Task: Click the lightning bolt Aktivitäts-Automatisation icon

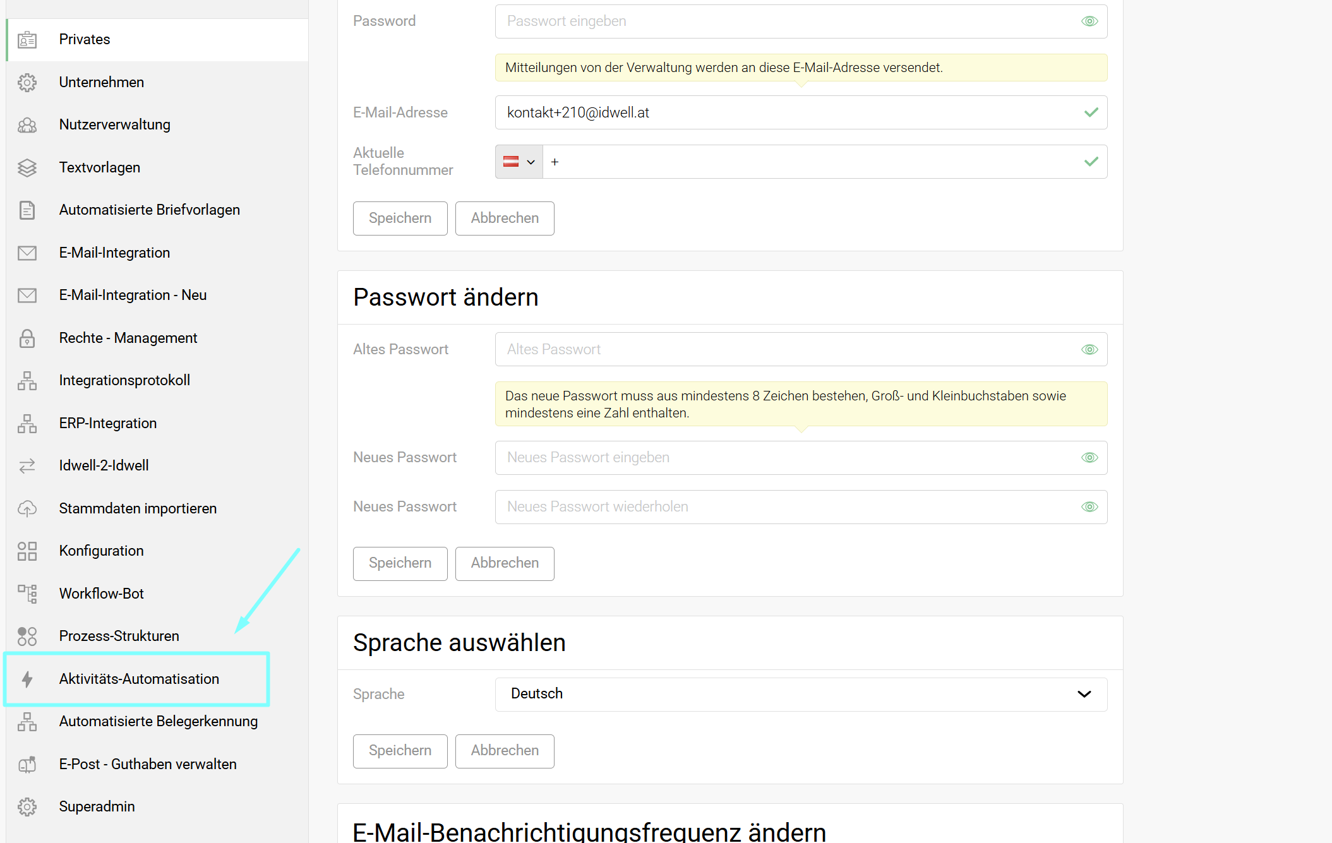Action: [27, 679]
